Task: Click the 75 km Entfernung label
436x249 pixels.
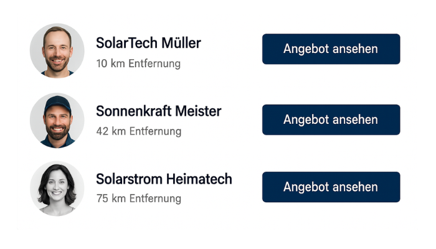Action: (138, 199)
